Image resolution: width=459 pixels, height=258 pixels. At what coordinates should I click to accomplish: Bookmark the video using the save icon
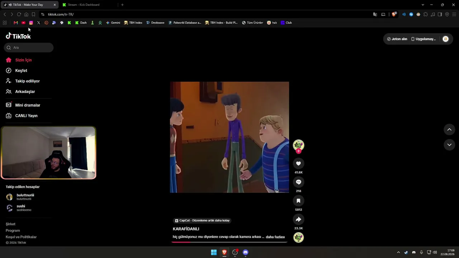(298, 201)
